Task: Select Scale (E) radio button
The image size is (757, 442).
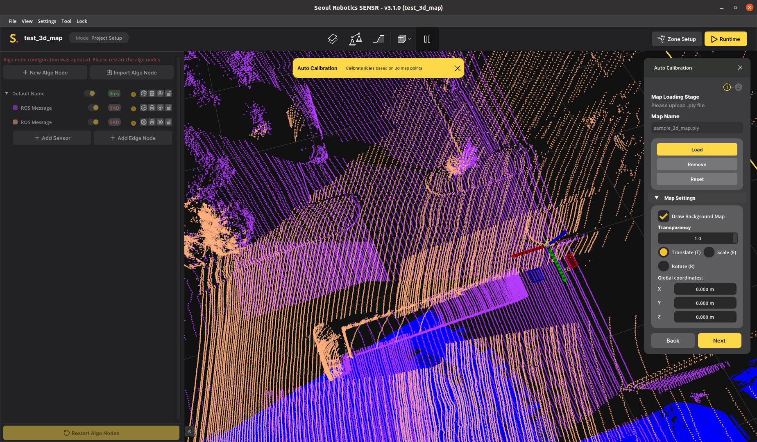Action: (x=709, y=252)
